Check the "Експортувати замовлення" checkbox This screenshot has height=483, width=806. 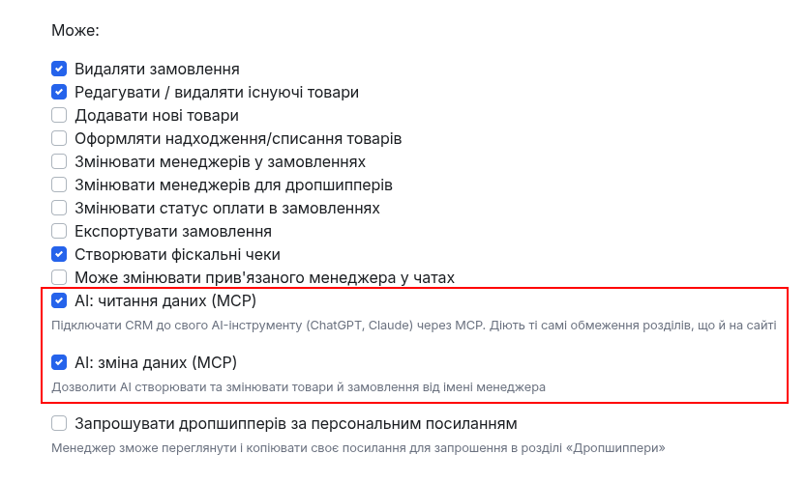(x=59, y=231)
